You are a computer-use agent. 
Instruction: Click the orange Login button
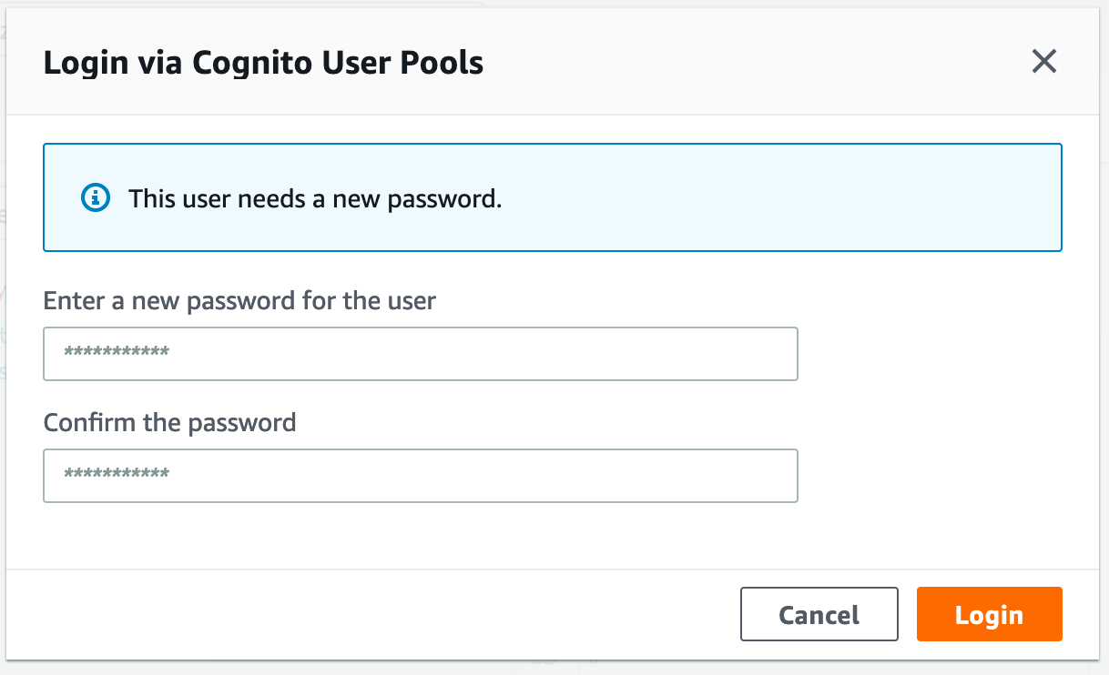pos(989,615)
